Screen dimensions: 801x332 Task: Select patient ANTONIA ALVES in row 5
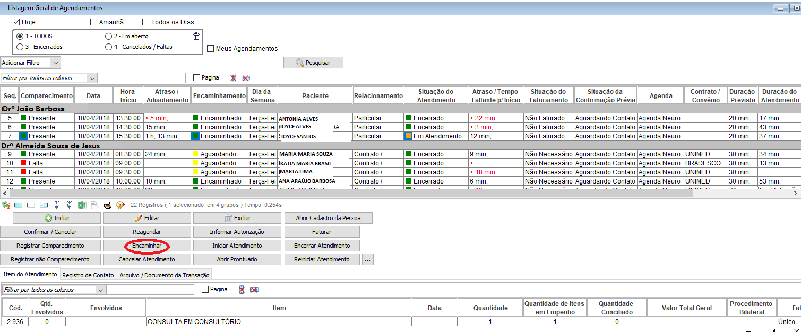point(299,119)
